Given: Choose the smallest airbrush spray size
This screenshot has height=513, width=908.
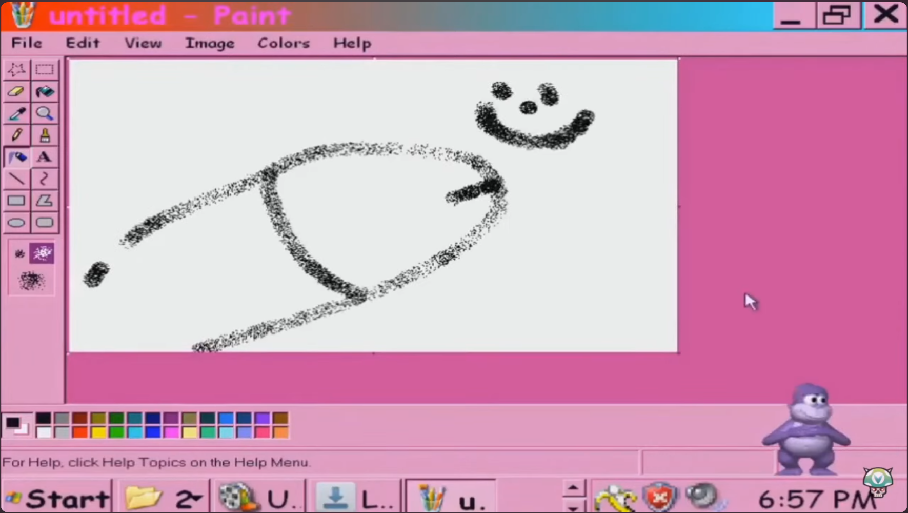Looking at the screenshot, I should click(x=19, y=253).
